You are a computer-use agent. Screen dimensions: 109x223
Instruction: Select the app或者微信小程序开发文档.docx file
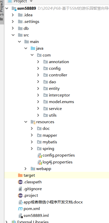tap(53, 202)
